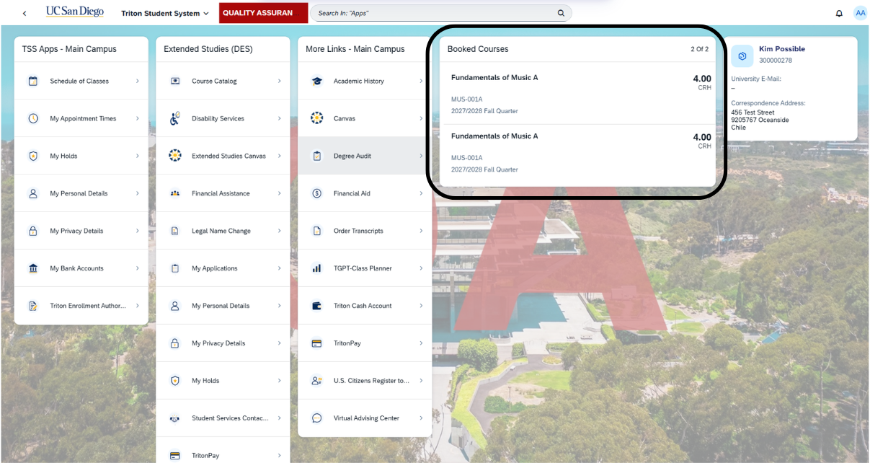Image resolution: width=870 pixels, height=463 pixels.
Task: Expand Schedule of Classes via its chevron
Action: (x=137, y=81)
